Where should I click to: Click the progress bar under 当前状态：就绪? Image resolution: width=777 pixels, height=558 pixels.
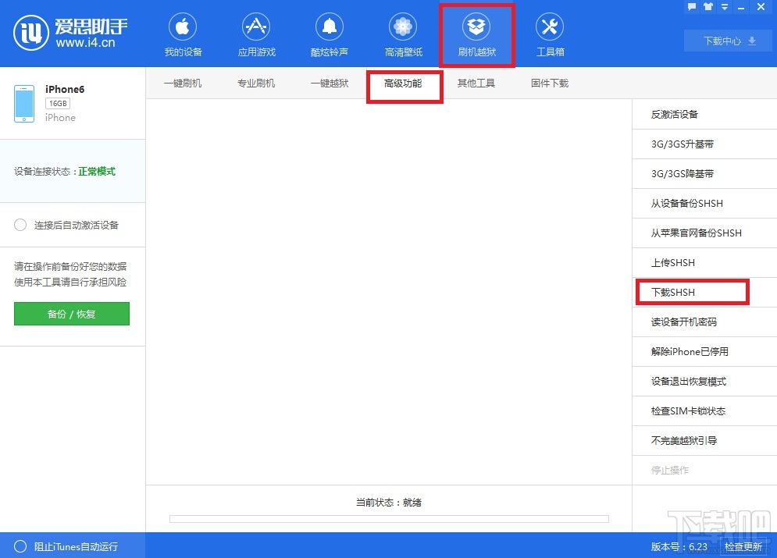tap(388, 519)
